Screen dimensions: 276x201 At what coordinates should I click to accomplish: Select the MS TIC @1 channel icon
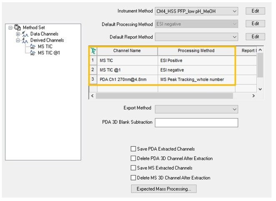33,53
